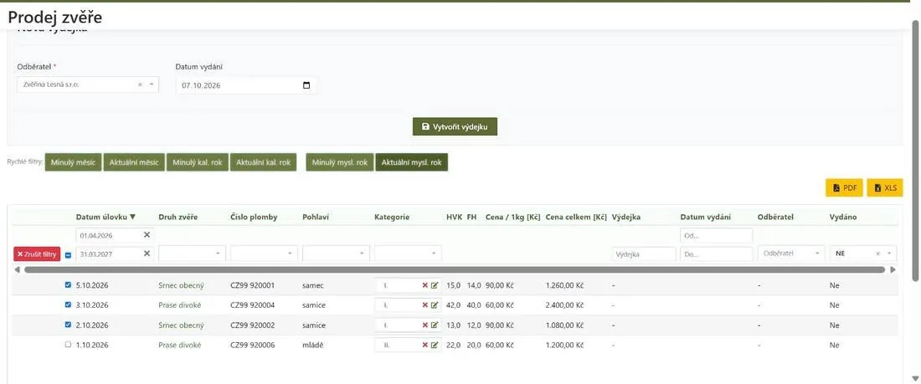Remove category for plomba CZ99 920001
Image resolution: width=921 pixels, height=384 pixels.
(x=424, y=285)
